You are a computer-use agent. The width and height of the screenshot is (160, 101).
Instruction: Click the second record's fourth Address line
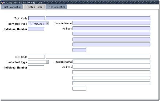click(111, 83)
